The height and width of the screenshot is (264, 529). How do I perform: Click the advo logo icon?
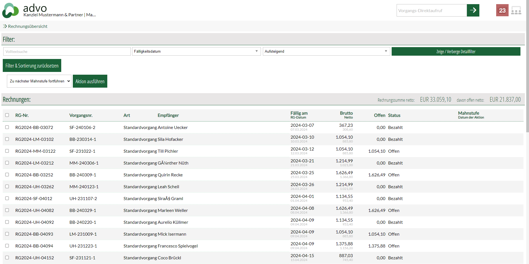pos(10,10)
